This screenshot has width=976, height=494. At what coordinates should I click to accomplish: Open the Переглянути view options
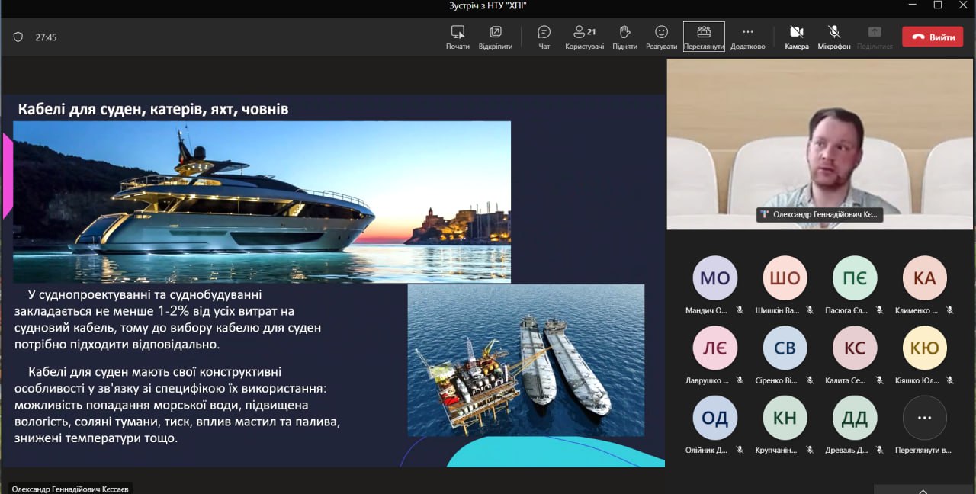[x=704, y=32]
